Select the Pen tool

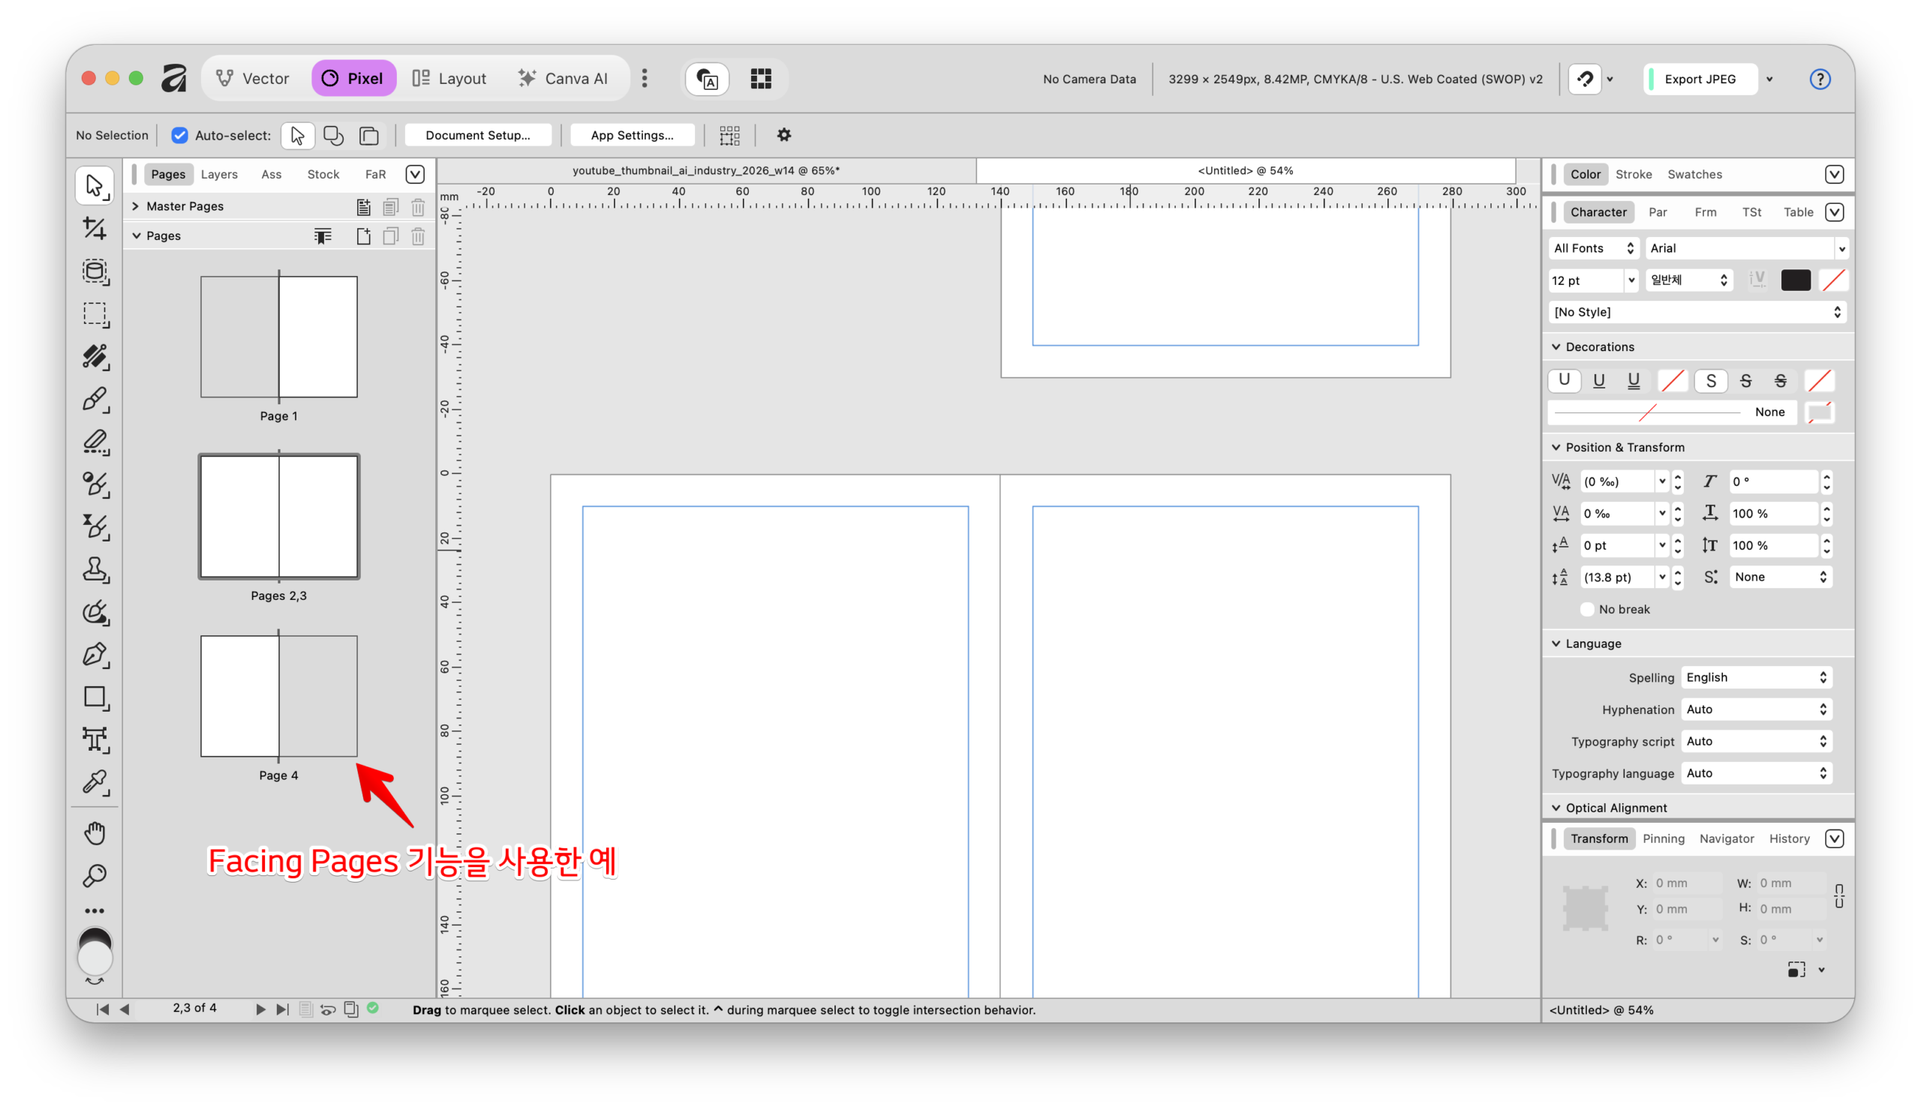[95, 655]
